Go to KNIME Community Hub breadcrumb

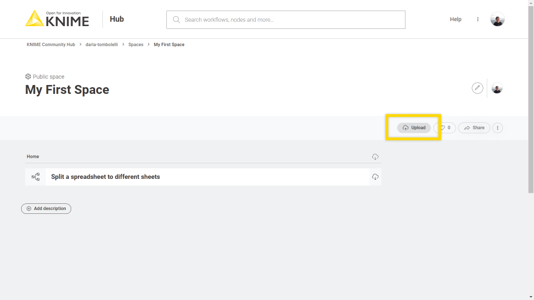(x=51, y=44)
